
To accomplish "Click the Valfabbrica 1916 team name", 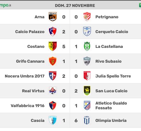I will (27, 106).
